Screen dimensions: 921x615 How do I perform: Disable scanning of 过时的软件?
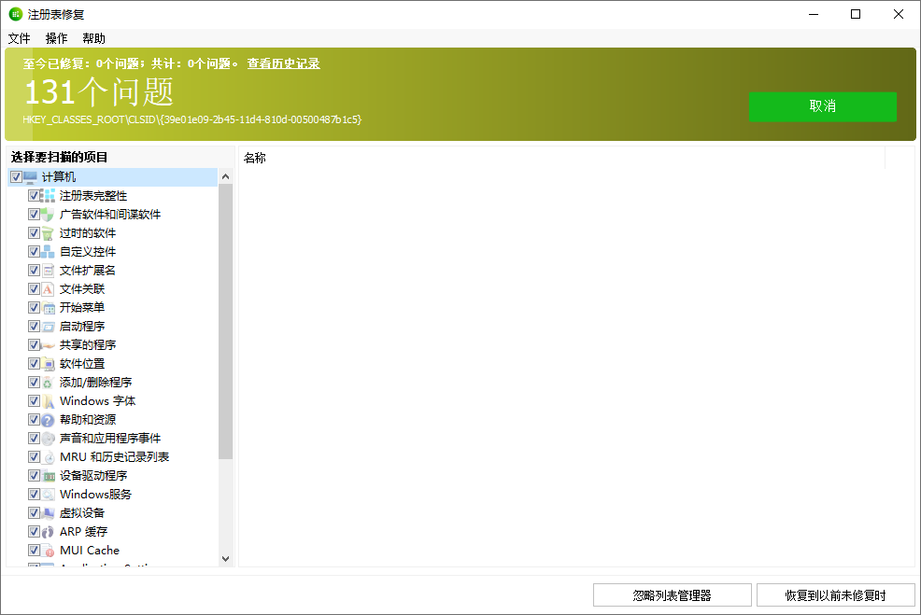tap(34, 232)
